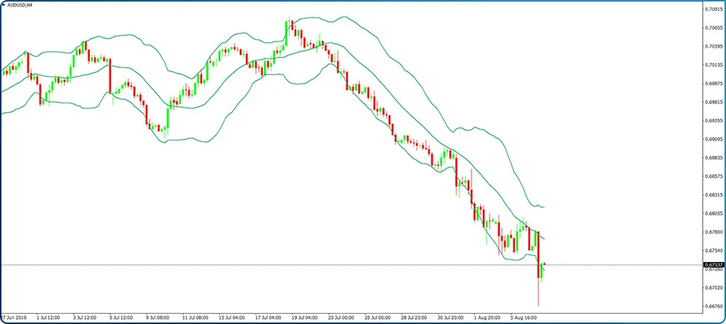Pick the 0.68315 price axis value

[713, 195]
